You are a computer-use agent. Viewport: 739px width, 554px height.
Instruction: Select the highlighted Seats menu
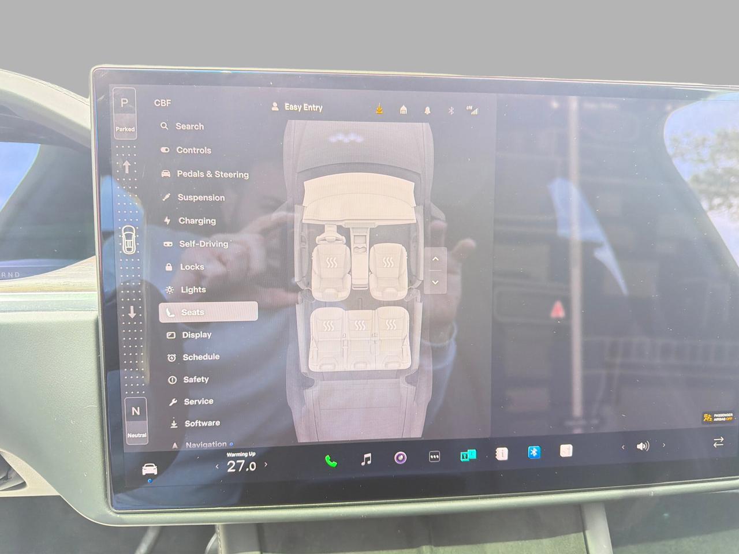pyautogui.click(x=208, y=312)
